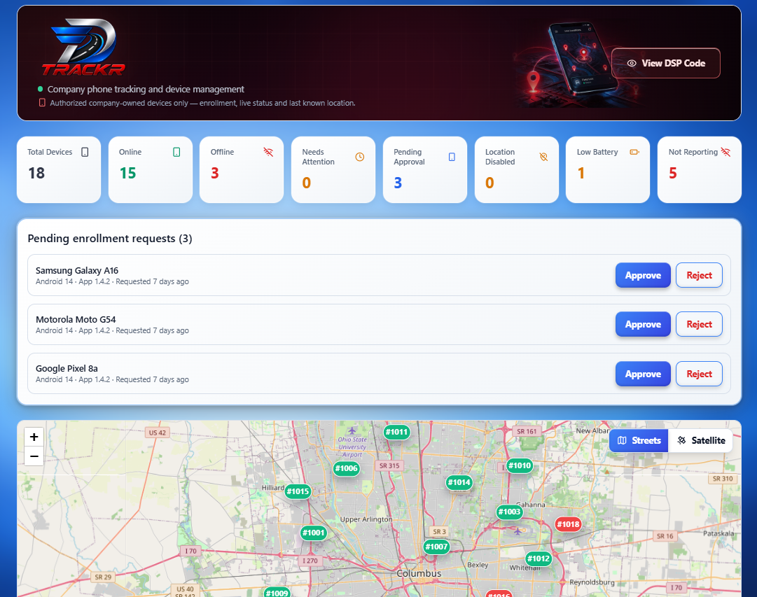Open the Total Devices stat card
Image resolution: width=757 pixels, height=597 pixels.
(x=59, y=169)
